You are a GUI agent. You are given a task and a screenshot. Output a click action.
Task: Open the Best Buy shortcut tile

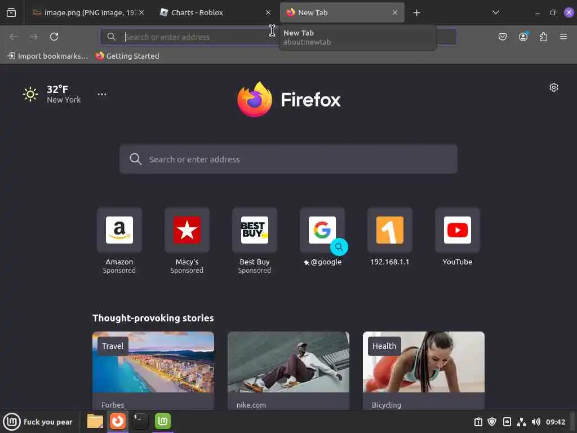point(255,240)
